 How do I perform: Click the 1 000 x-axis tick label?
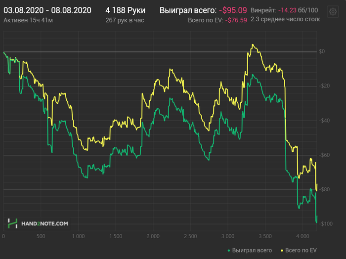(x=78, y=236)
